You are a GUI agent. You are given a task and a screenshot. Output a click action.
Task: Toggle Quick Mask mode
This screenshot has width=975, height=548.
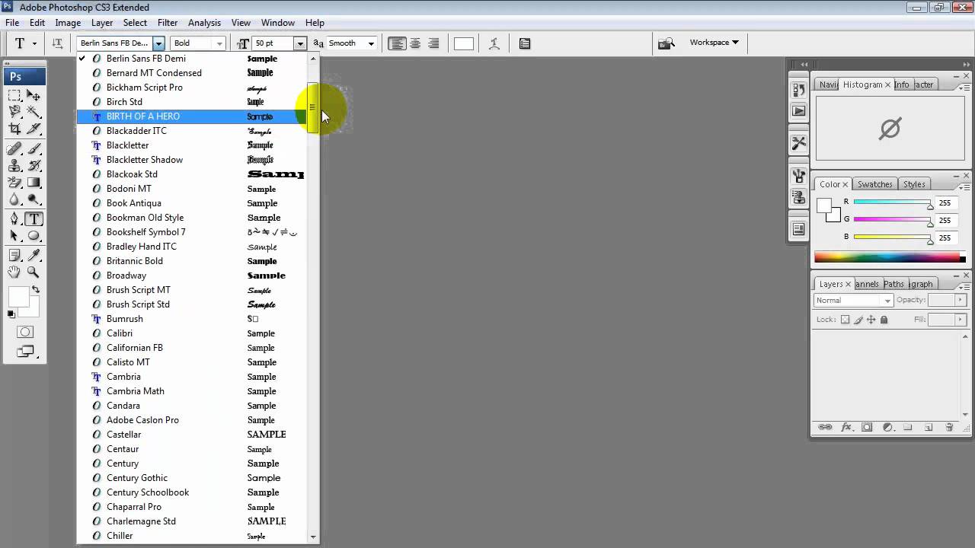coord(25,332)
